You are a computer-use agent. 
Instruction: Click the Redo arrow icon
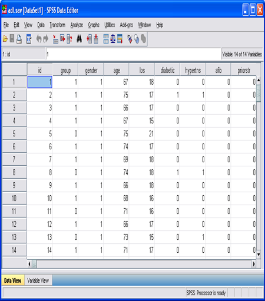click(x=45, y=39)
